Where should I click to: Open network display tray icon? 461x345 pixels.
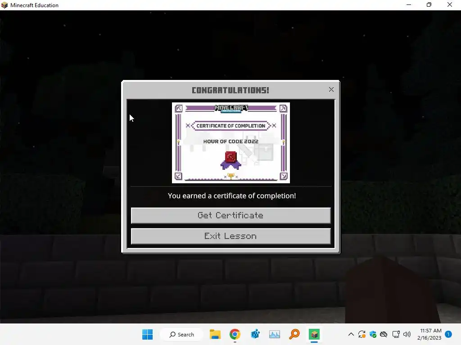tap(396, 334)
